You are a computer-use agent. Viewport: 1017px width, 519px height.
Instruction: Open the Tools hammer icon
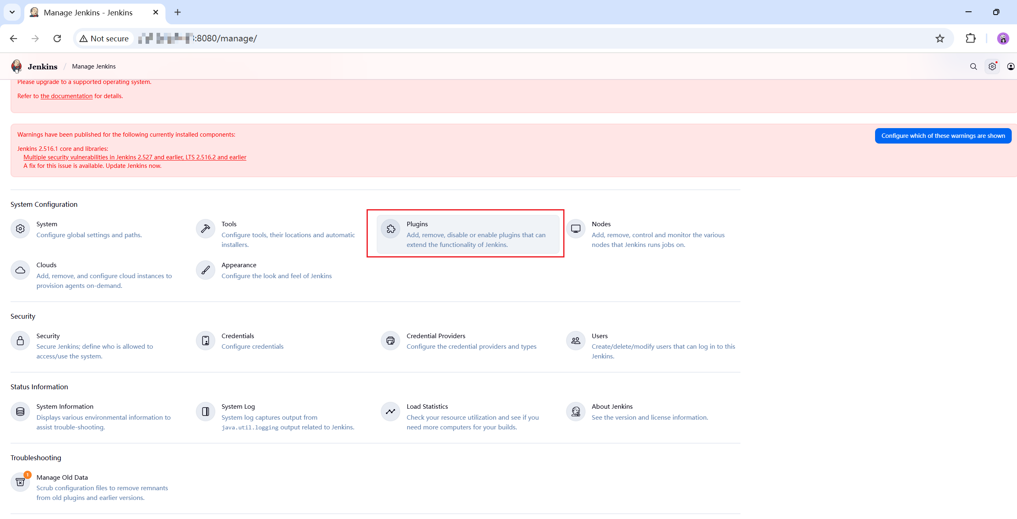pos(205,229)
